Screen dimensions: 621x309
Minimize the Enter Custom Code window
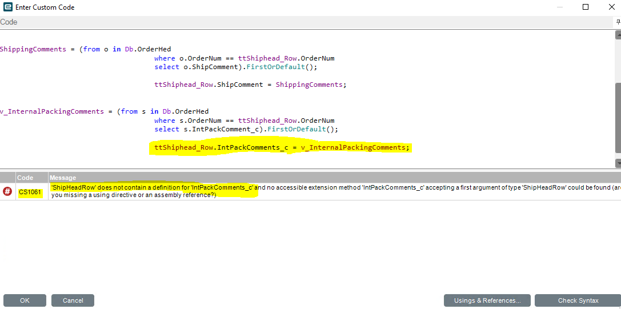pyautogui.click(x=560, y=7)
